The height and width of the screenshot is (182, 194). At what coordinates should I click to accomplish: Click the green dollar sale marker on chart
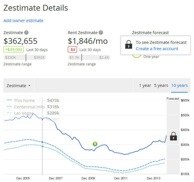[x=95, y=144]
